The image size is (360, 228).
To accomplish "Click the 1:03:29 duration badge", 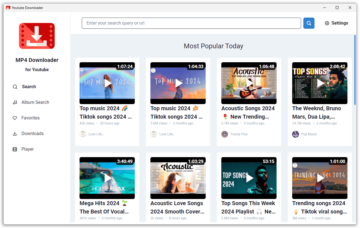I will point(196,162).
